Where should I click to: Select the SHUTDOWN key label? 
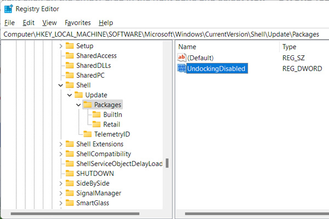point(95,174)
